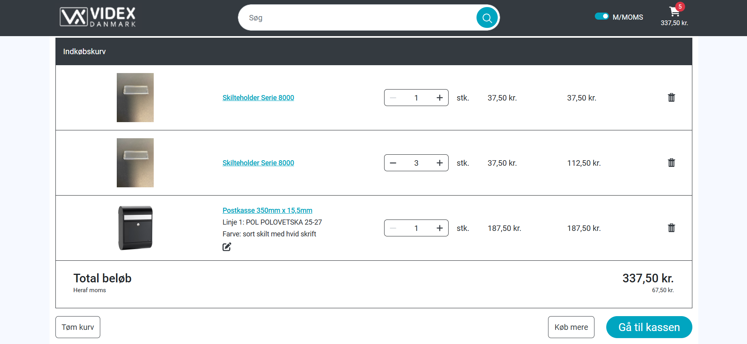Click the Videx Danmark logo

[x=98, y=17]
